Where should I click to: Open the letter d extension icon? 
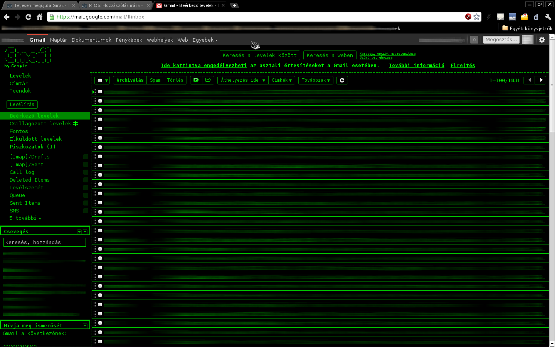(536, 17)
